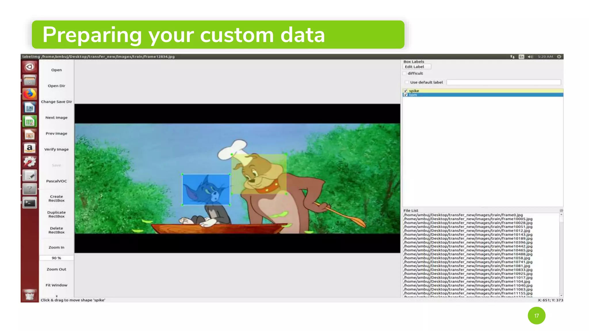Click Zoom In tool
The height and width of the screenshot is (331, 589).
pos(56,247)
